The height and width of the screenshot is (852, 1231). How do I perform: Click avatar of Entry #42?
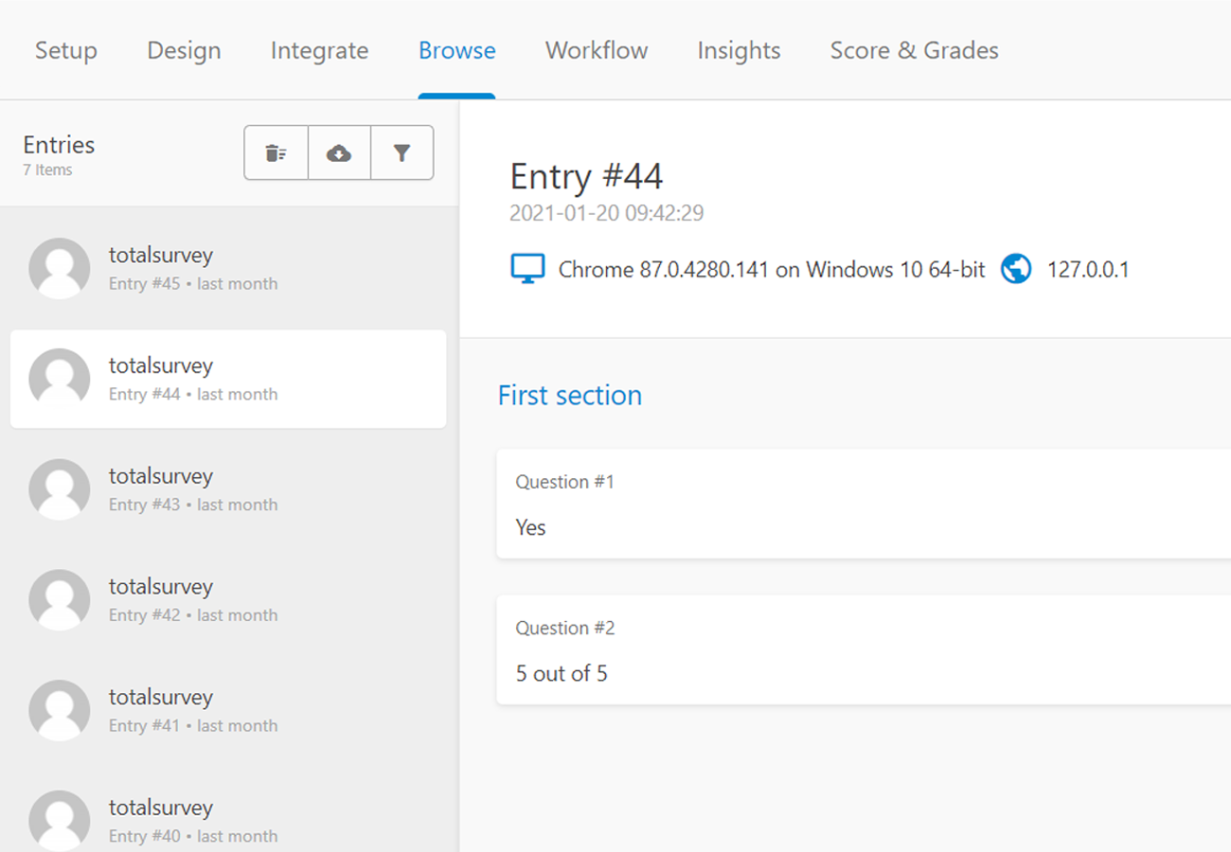click(x=60, y=600)
